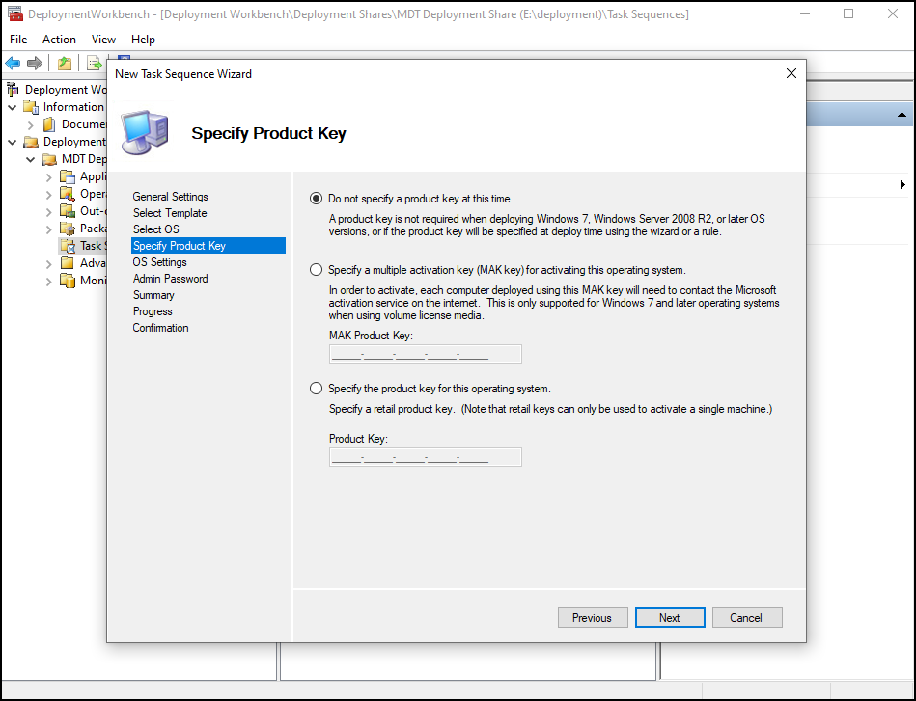This screenshot has width=916, height=701.
Task: Select the Out-of-Box Drivers folder icon
Action: click(68, 211)
